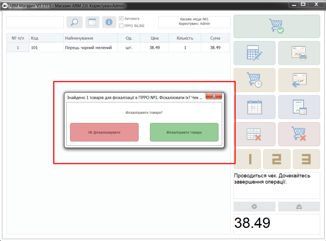
Task: Toggle the Автовага checkbox
Action: (x=121, y=18)
